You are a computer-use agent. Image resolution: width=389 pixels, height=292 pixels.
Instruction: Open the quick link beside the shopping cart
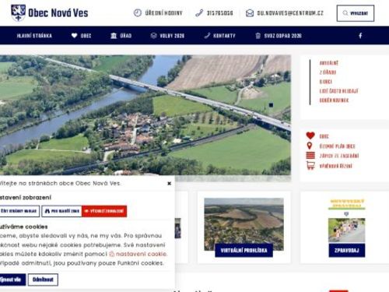pyautogui.click(x=336, y=166)
